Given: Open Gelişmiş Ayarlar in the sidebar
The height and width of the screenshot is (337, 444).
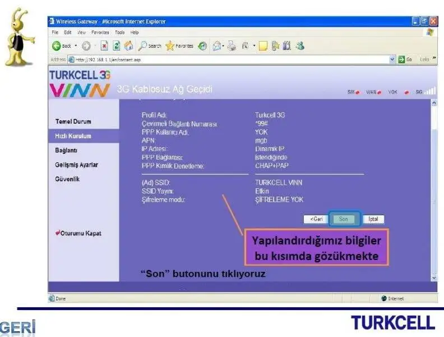Looking at the screenshot, I should pyautogui.click(x=76, y=165).
